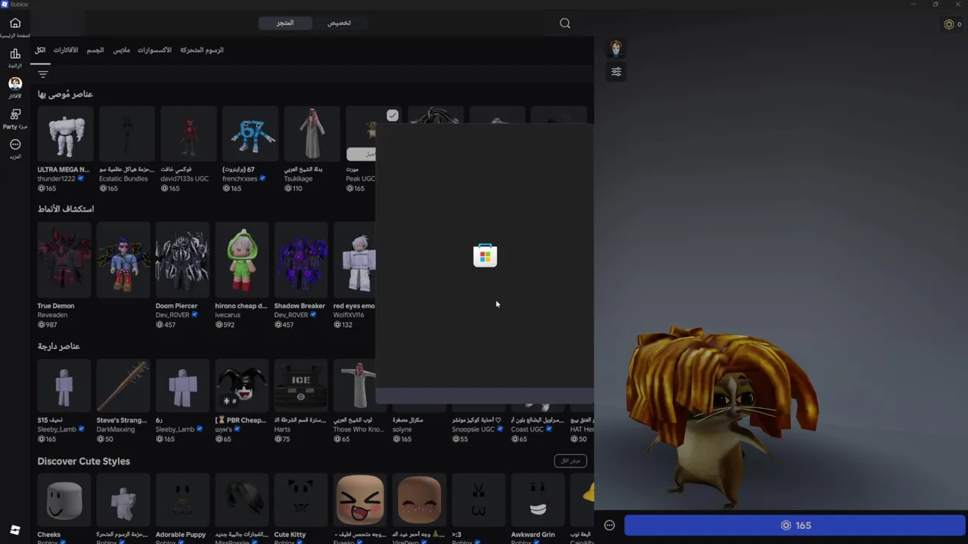Open the Cheeks face thumbnail
This screenshot has height=544, width=968.
tap(64, 500)
